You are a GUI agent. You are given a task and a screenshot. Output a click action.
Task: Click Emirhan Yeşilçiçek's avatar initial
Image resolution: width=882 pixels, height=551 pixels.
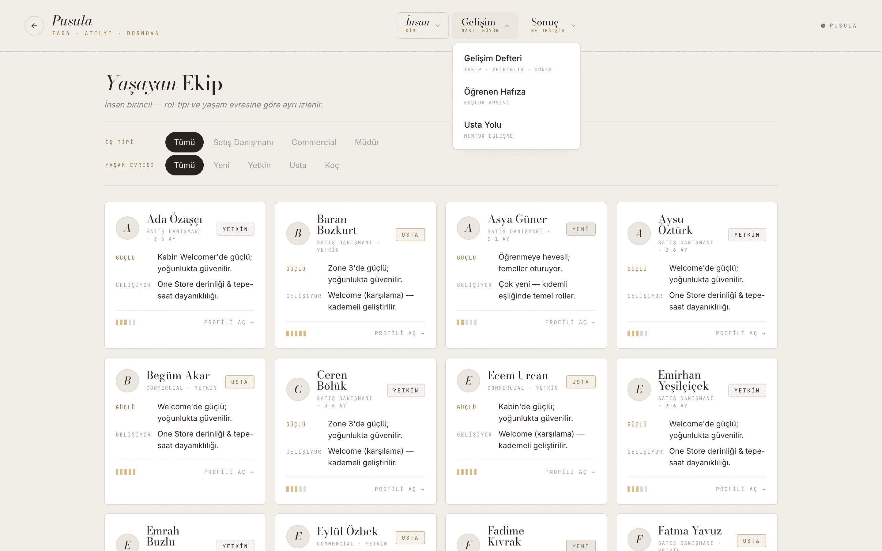click(x=639, y=390)
